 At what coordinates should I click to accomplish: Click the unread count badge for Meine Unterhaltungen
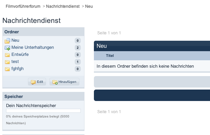(78, 48)
